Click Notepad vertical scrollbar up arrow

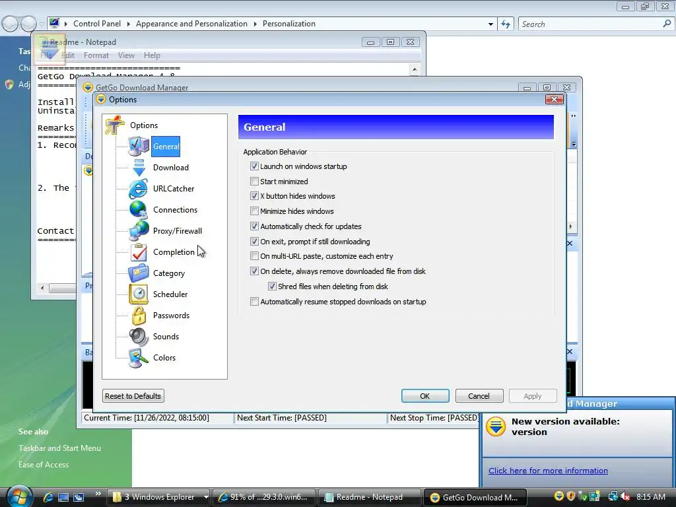(x=415, y=69)
